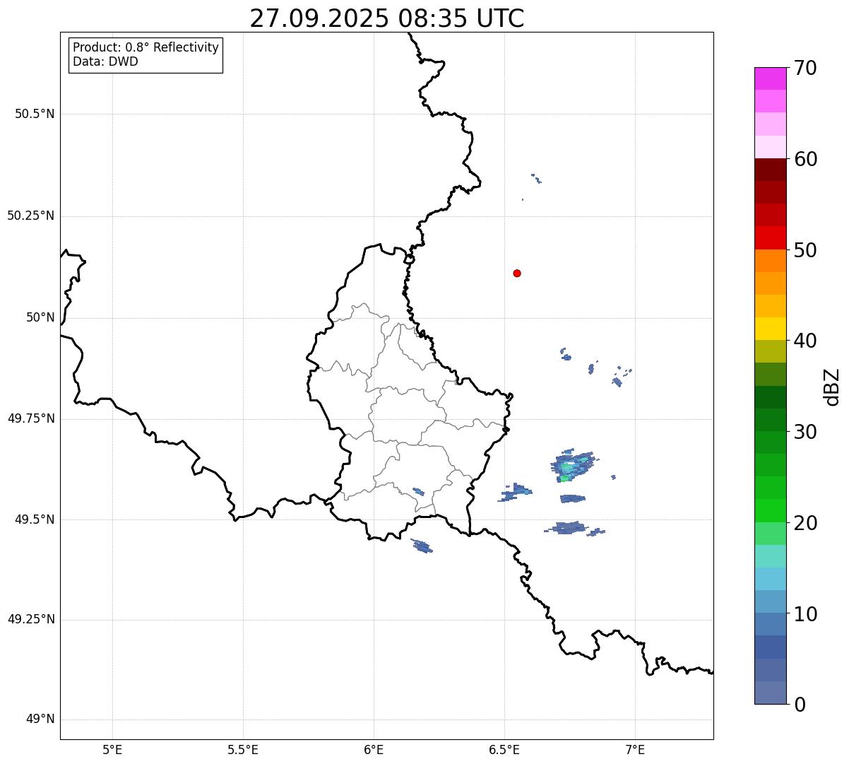Pick the bright red colorbar segment above 50
The width and height of the screenshot is (849, 764).
pyautogui.click(x=770, y=237)
